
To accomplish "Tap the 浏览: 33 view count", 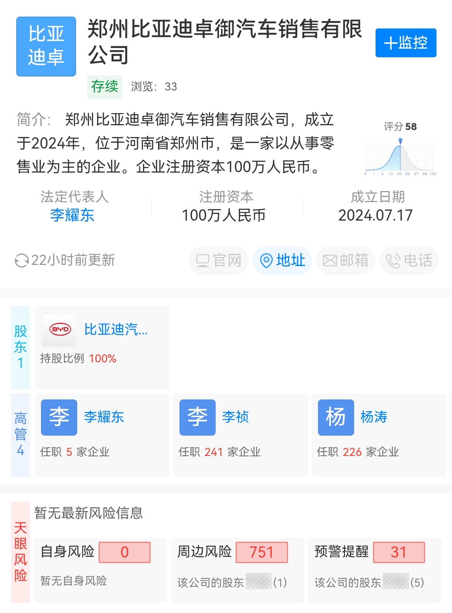I will click(154, 87).
